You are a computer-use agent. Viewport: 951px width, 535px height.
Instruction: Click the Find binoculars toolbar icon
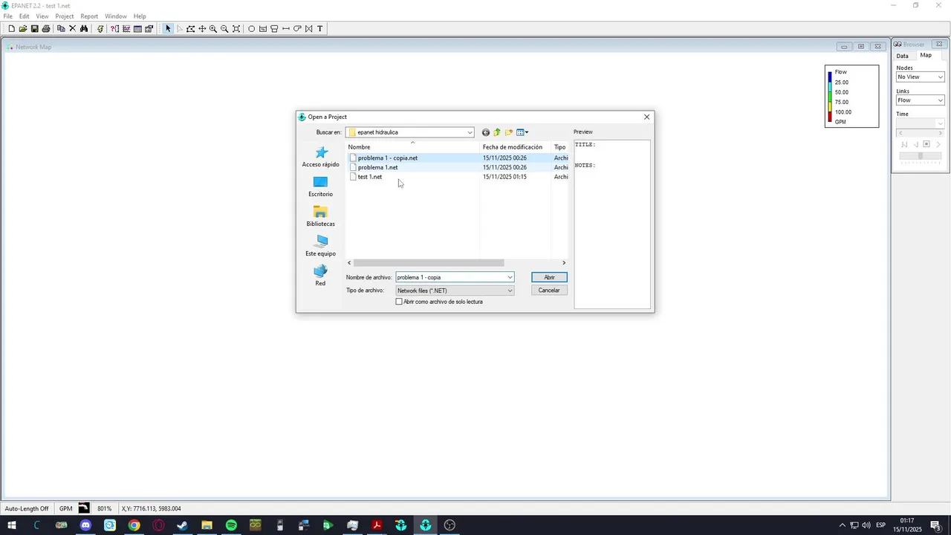point(84,29)
